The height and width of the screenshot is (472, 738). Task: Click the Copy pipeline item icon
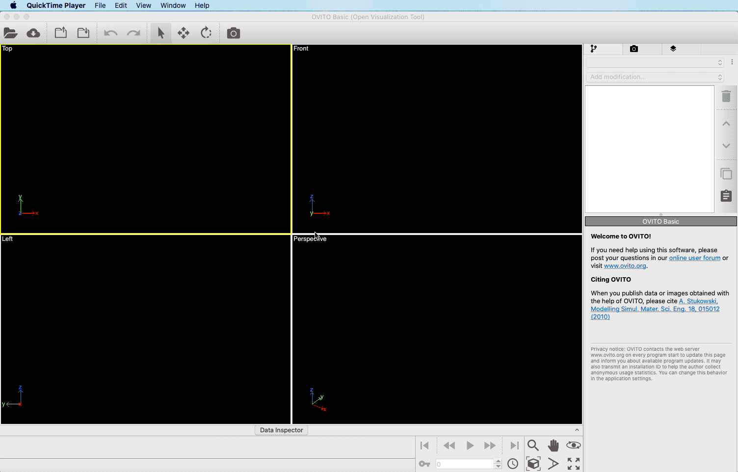click(726, 174)
